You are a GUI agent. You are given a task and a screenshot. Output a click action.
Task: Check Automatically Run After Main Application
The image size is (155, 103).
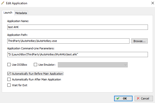(x=9, y=79)
